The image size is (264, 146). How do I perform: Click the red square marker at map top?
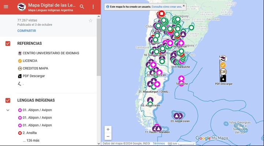tap(161, 14)
